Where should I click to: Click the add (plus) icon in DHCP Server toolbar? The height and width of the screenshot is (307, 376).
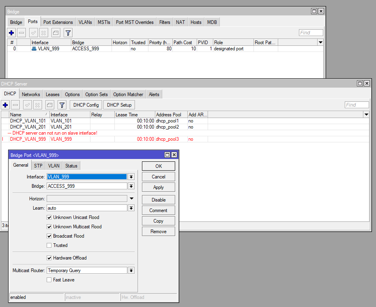tap(5, 105)
